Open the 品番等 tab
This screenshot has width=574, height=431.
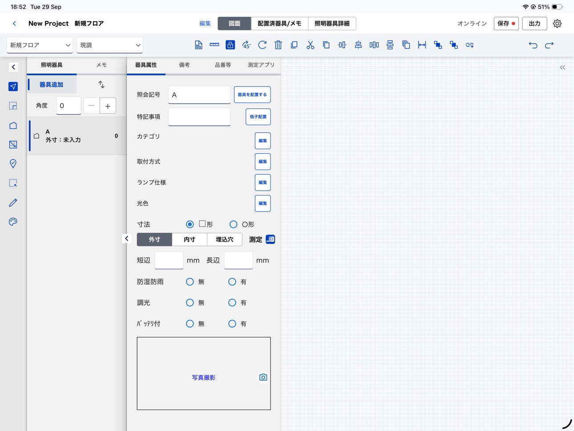(223, 65)
